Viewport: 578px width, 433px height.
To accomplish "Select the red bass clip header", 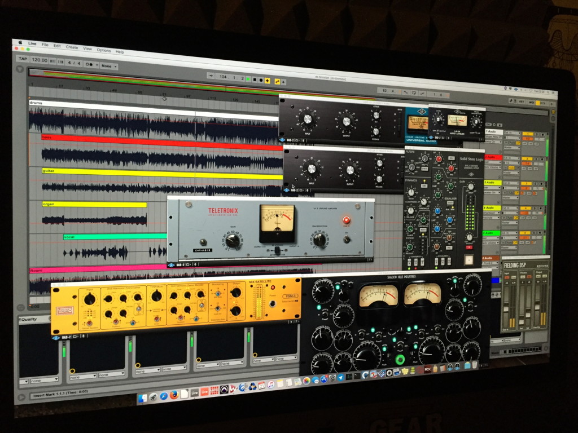I will [x=162, y=142].
